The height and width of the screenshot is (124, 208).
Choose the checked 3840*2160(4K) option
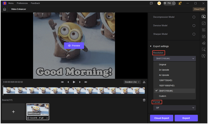174,91
